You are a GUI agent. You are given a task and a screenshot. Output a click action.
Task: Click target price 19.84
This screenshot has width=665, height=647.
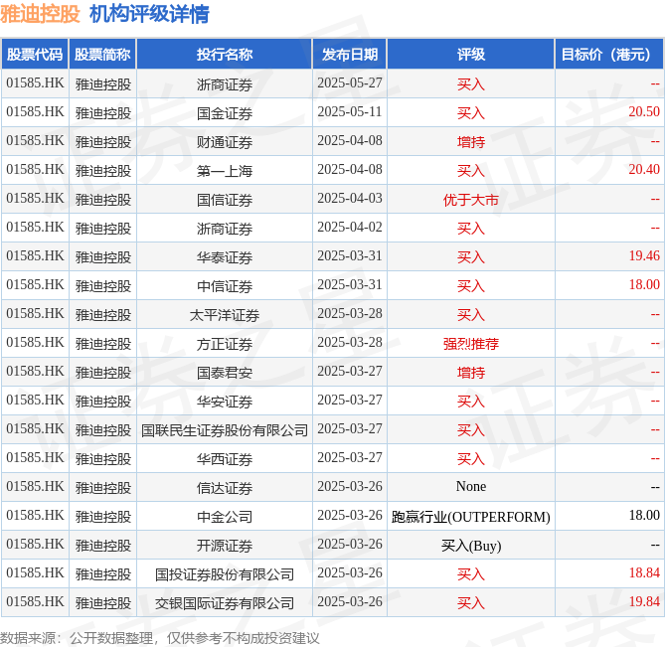[644, 602]
